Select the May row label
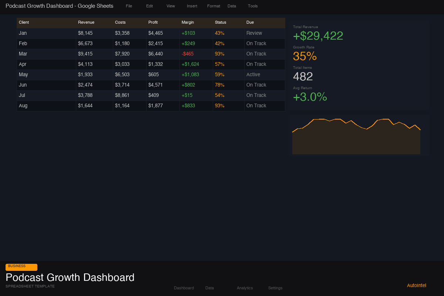 (x=46, y=75)
